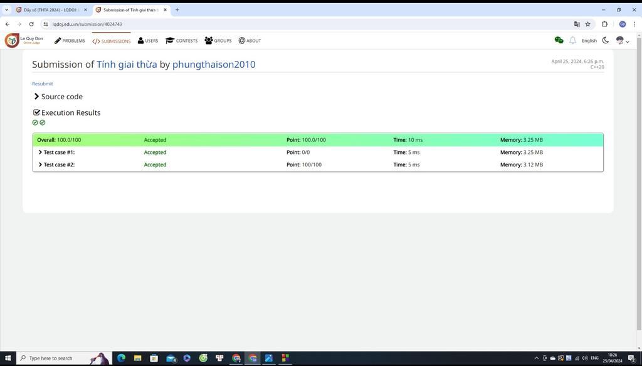Go to the Users page
This screenshot has width=642, height=366.
[148, 41]
